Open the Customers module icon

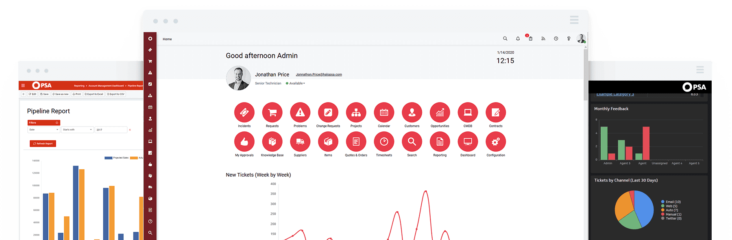point(412,112)
